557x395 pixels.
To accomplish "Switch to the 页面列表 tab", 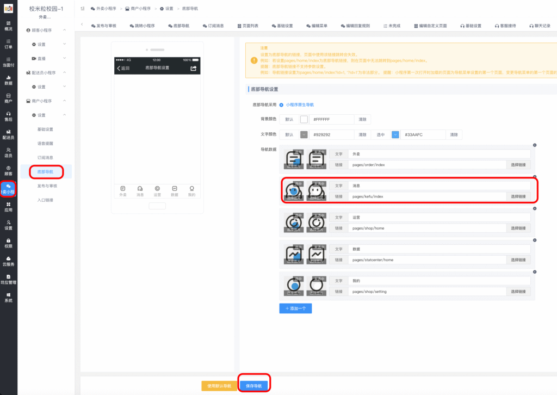I will pos(250,26).
